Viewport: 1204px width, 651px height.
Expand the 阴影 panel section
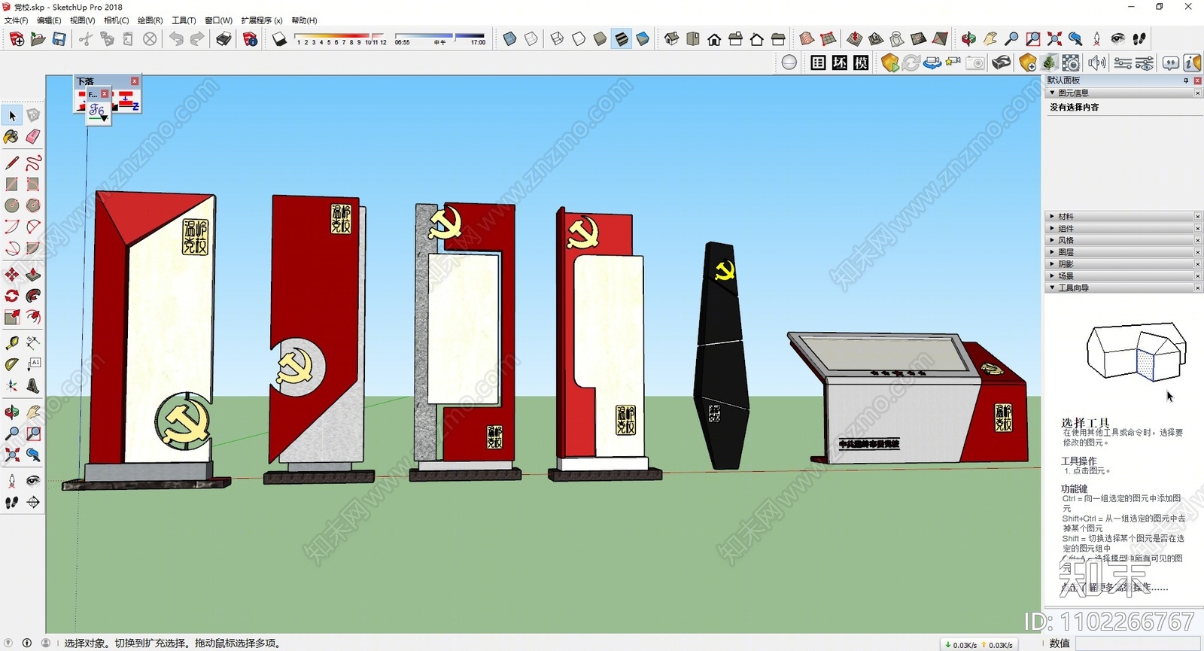[x=1052, y=264]
